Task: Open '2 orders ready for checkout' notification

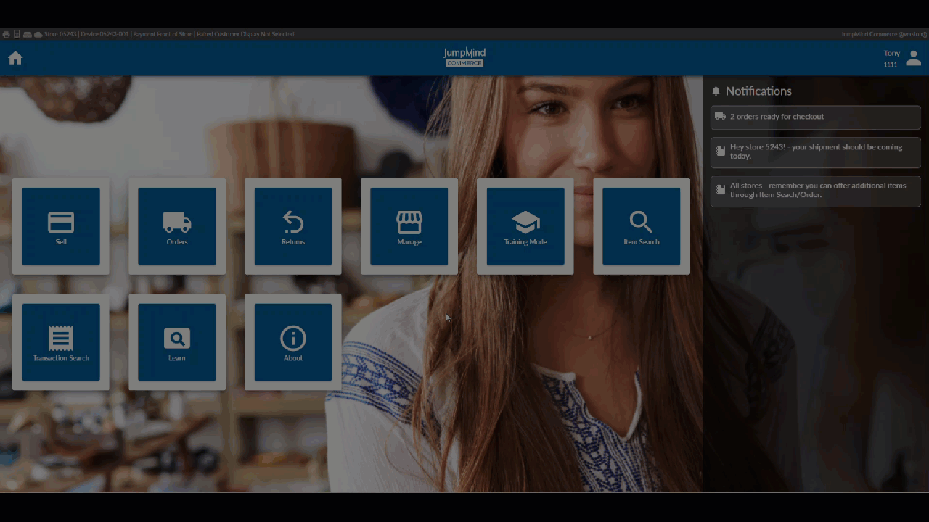Action: pyautogui.click(x=815, y=117)
